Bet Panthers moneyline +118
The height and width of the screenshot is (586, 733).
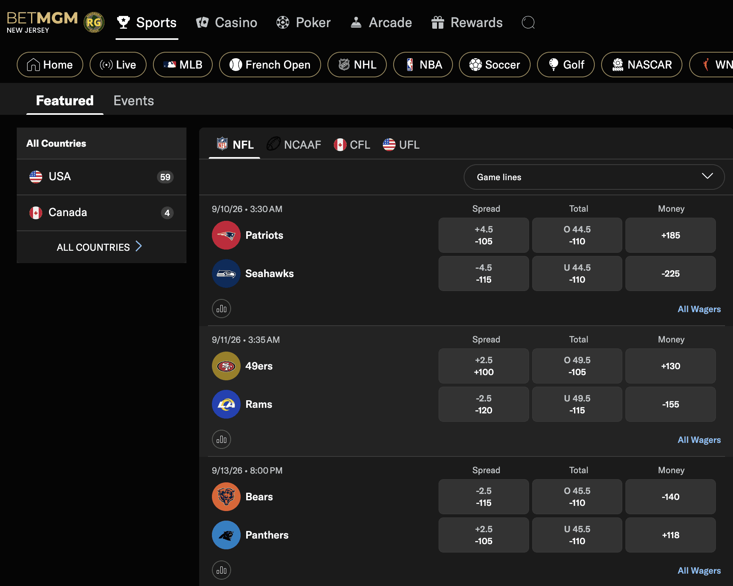click(670, 535)
